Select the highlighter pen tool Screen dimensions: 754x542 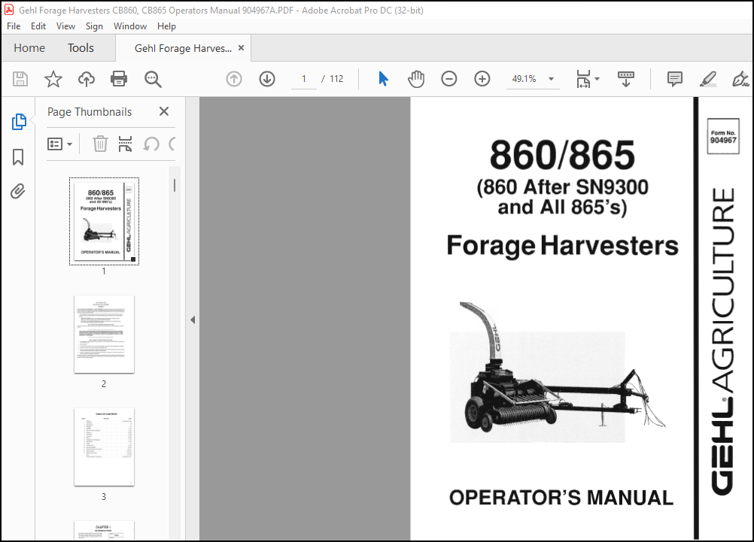pos(708,79)
